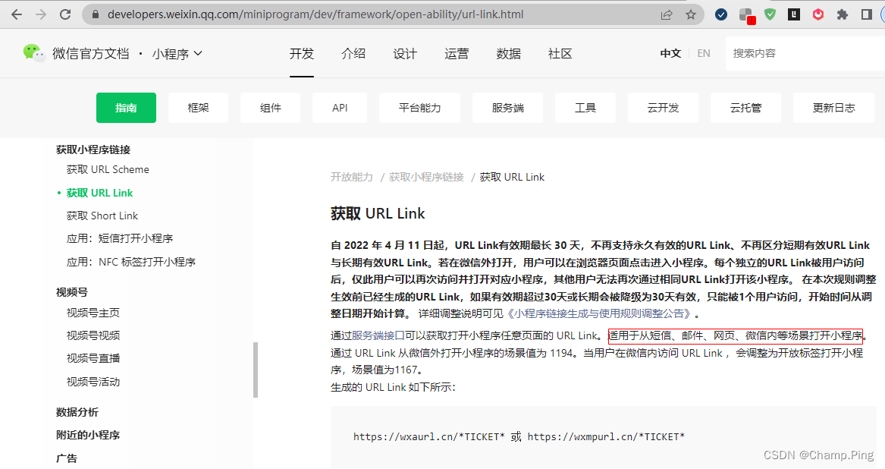The width and height of the screenshot is (885, 469).
Task: Open the 工具 section button
Action: pyautogui.click(x=585, y=108)
